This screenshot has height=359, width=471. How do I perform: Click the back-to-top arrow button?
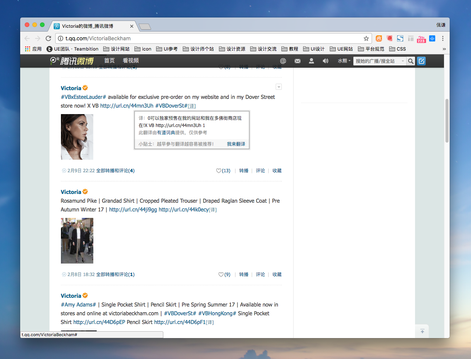point(422,331)
